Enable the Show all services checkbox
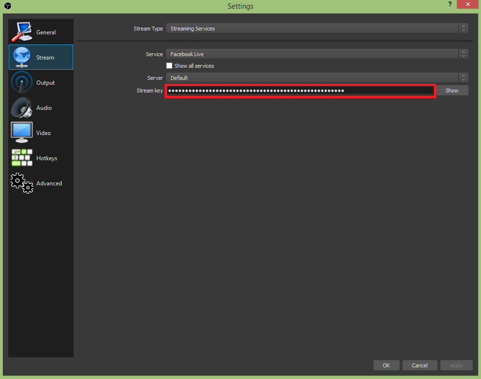 point(170,66)
